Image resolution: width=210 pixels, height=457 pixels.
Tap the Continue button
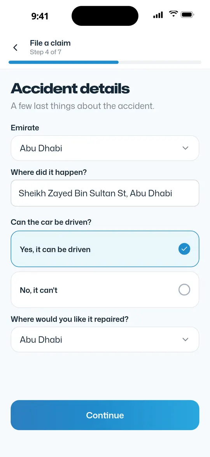(x=105, y=415)
